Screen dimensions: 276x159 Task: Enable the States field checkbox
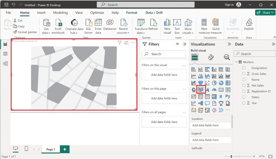[244, 97]
